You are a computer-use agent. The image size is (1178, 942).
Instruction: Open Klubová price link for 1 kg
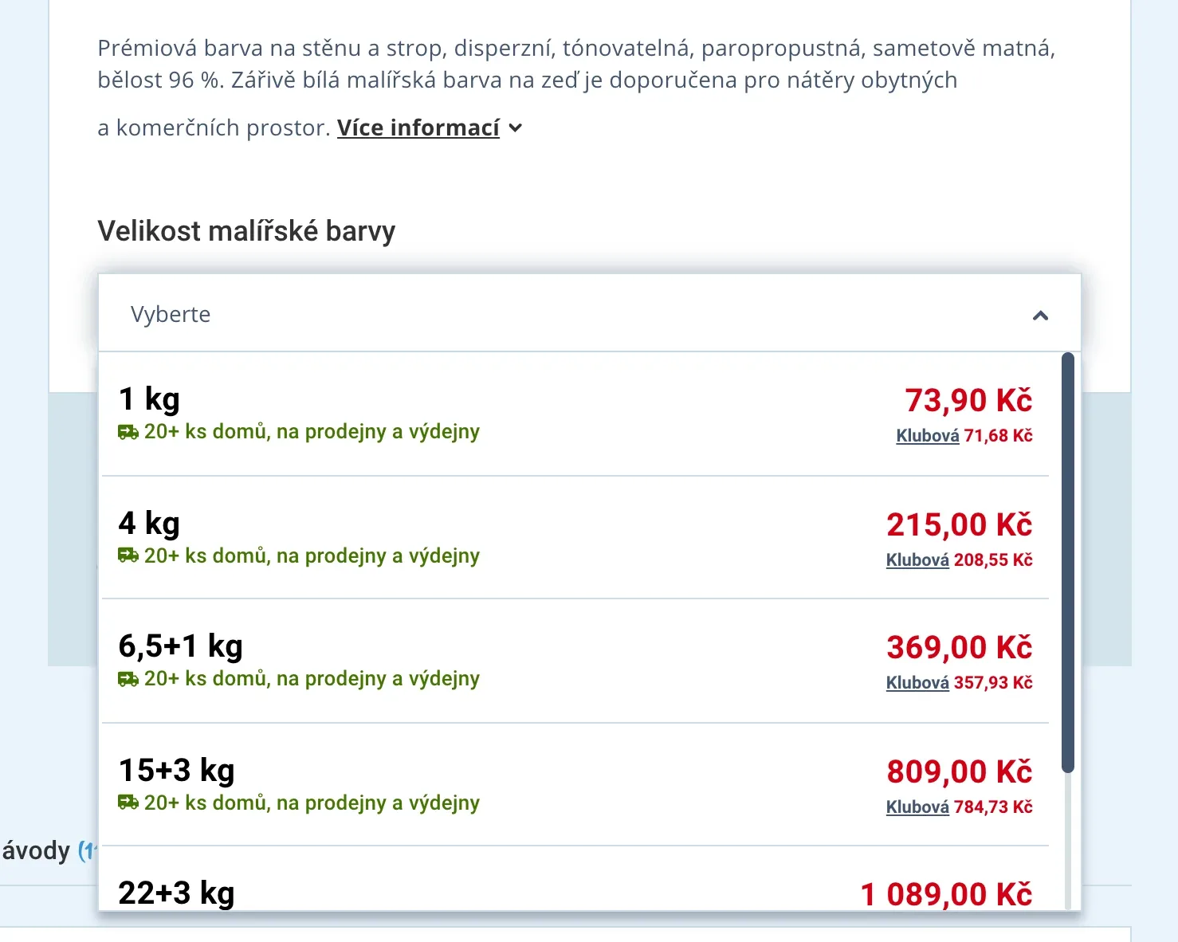928,436
